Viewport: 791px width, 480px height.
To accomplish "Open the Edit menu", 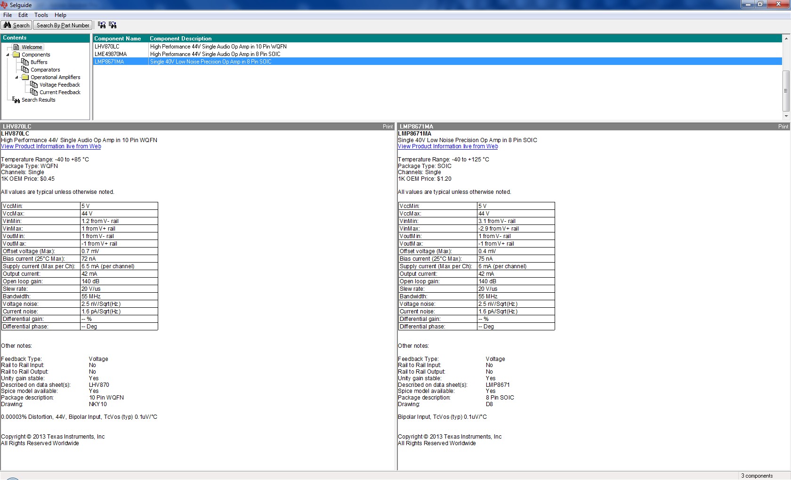I will click(23, 15).
